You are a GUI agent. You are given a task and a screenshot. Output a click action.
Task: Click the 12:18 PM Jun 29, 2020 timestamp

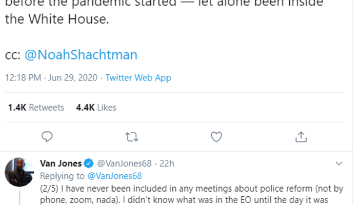[51, 78]
